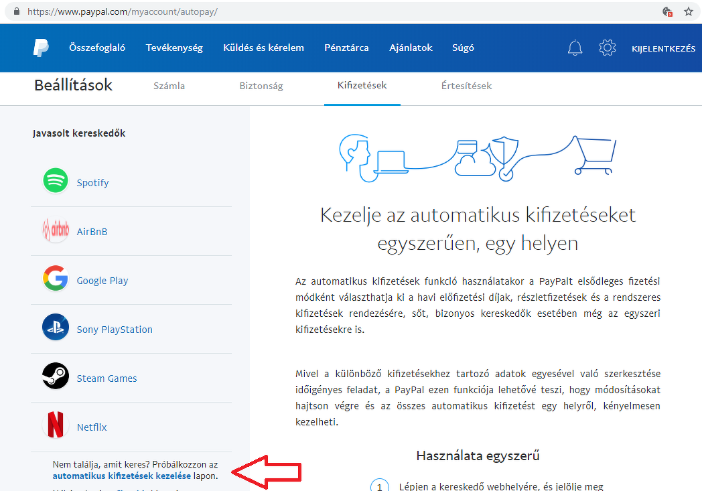This screenshot has height=491, width=702.
Task: Click the browser address bar URL
Action: [122, 11]
